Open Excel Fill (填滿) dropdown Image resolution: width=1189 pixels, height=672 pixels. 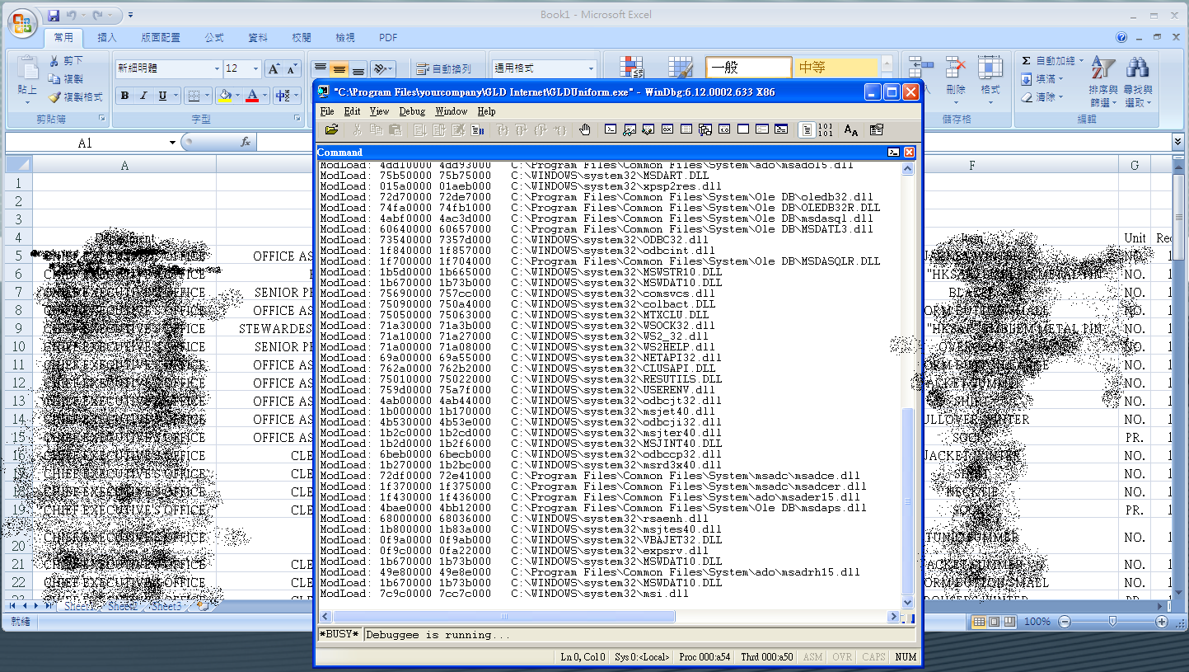click(x=1042, y=79)
